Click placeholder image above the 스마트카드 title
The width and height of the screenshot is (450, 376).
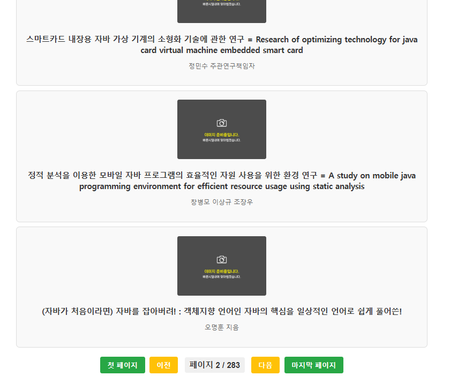click(222, 11)
